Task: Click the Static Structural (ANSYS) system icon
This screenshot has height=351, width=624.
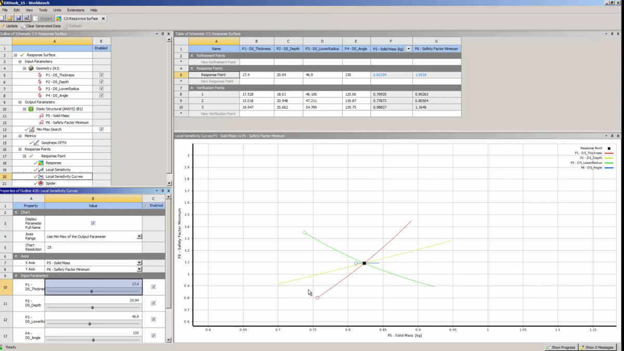Action: click(x=31, y=109)
